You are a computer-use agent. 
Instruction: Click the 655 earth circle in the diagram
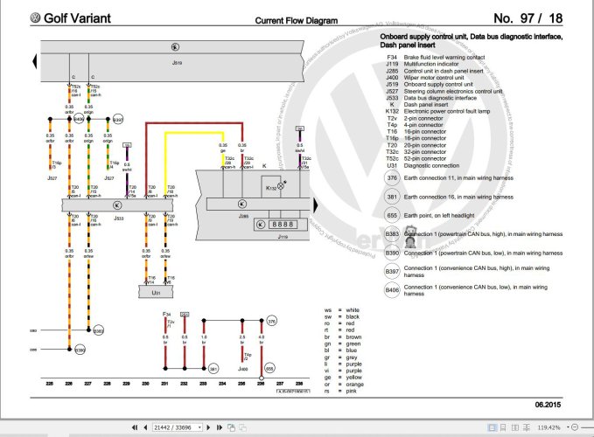pyautogui.click(x=269, y=368)
